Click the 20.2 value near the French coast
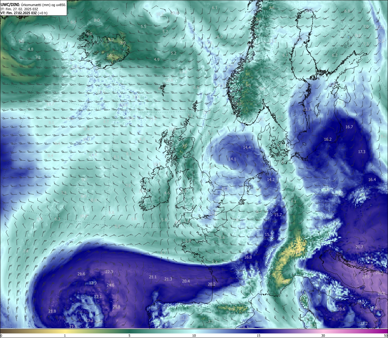Screen dimensions: 388x338 (x=212, y=284)
